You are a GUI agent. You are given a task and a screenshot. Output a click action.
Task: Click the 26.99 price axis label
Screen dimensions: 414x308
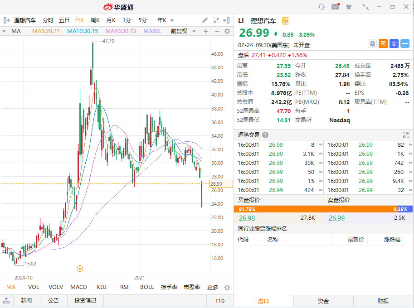click(221, 184)
